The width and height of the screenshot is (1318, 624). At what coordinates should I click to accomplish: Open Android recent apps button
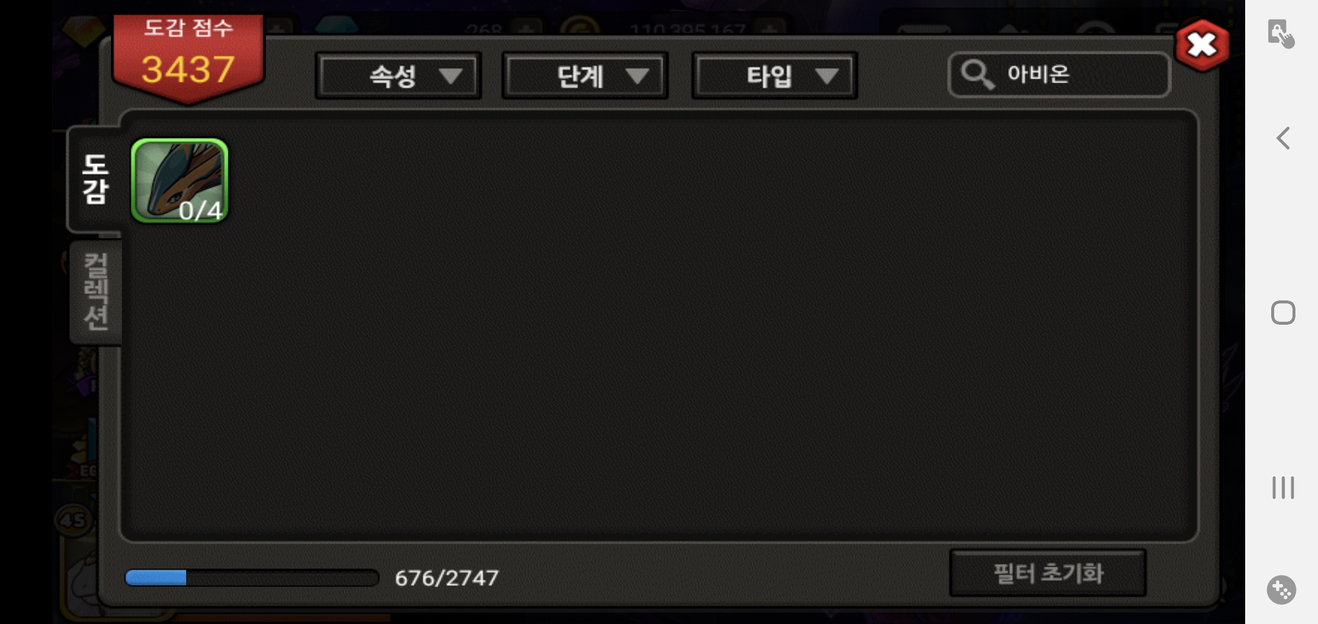pos(1283,487)
